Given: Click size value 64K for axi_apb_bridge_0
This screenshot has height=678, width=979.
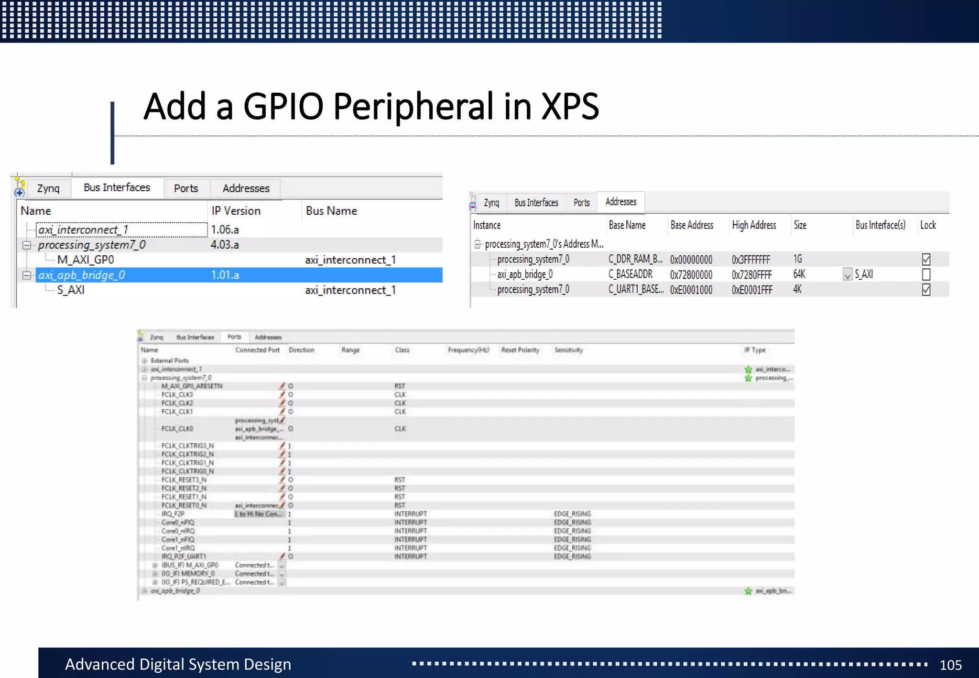Looking at the screenshot, I should (x=799, y=274).
